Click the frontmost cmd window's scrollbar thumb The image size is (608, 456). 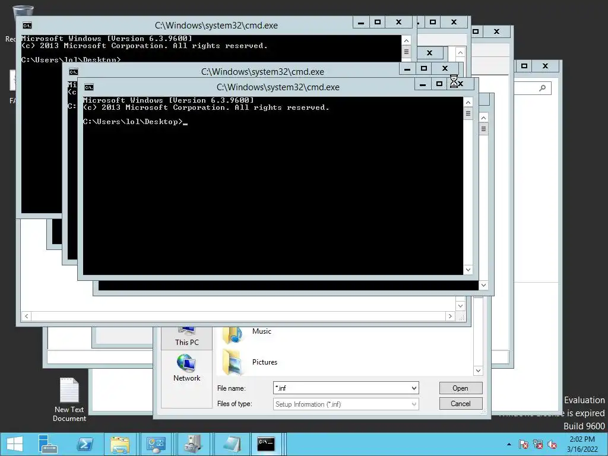coord(468,113)
